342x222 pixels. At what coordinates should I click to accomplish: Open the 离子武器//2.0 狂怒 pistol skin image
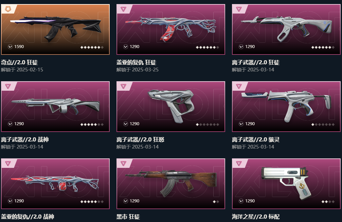[x=171, y=106]
